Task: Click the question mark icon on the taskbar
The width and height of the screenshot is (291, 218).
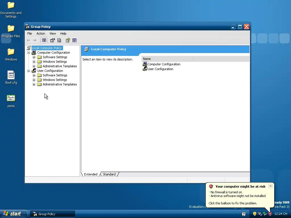Action: [244, 214]
